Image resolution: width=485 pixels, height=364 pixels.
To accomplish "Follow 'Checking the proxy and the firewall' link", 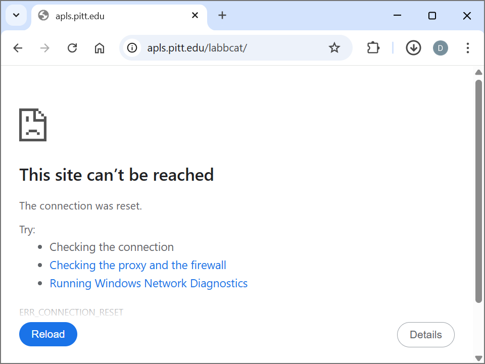I will tap(138, 265).
